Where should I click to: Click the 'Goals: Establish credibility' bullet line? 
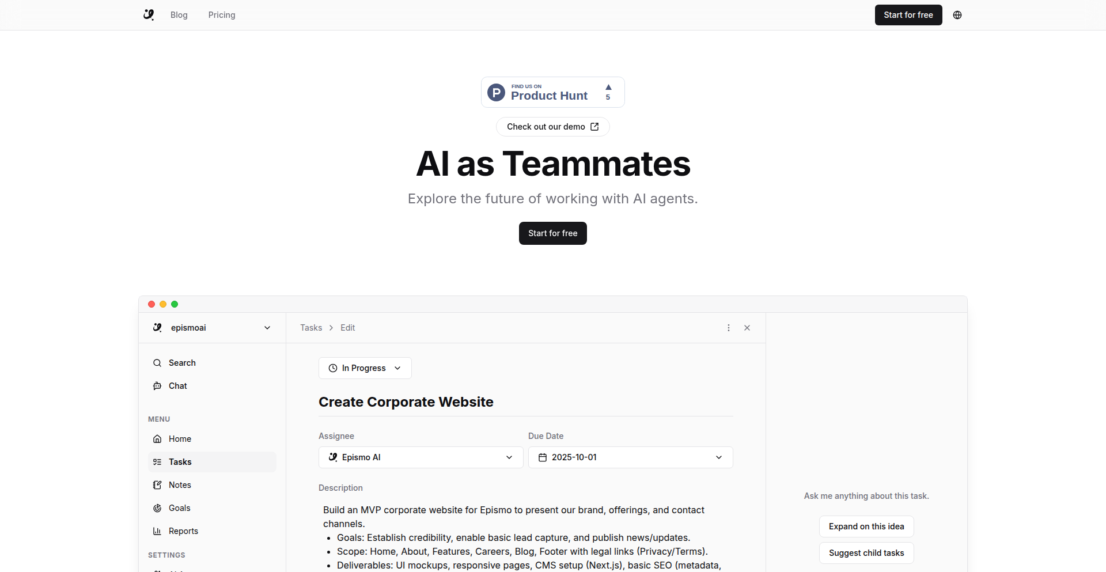click(x=514, y=537)
